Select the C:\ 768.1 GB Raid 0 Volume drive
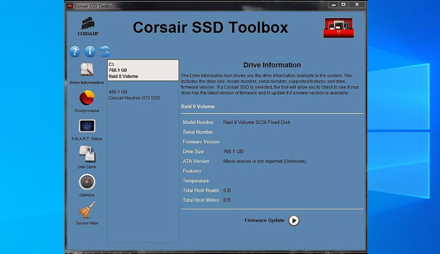 coord(143,70)
